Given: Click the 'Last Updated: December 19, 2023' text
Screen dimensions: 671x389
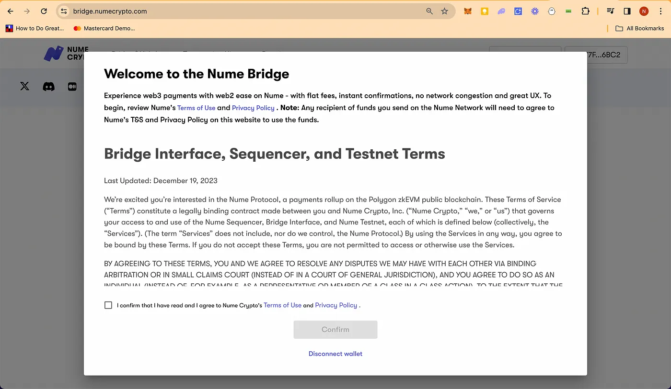Looking at the screenshot, I should 161,180.
